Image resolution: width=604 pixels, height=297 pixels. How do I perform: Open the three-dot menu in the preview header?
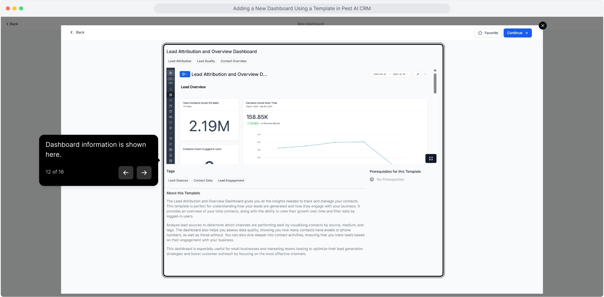point(425,74)
